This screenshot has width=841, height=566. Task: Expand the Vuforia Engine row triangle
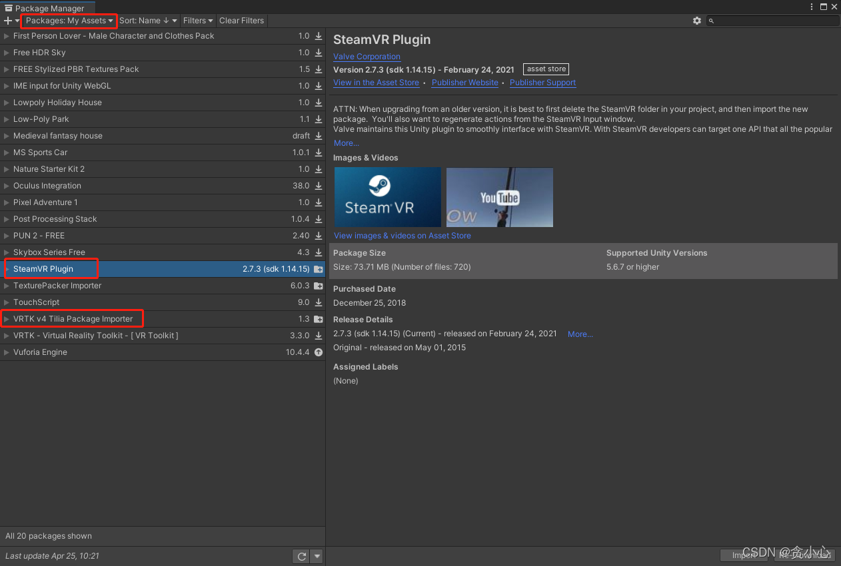click(x=7, y=352)
